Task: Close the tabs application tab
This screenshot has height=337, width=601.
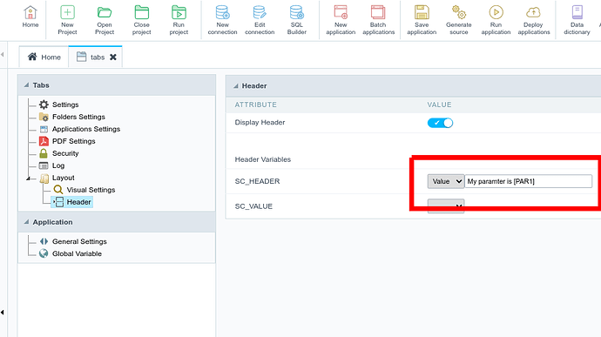Action: 113,57
